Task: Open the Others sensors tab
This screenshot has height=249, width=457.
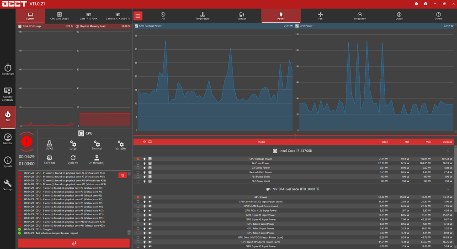Action: [x=438, y=16]
